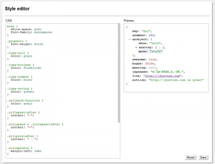This screenshot has height=164, width=215.
Task: Click the '.property {' selector line
Action: 17,41
